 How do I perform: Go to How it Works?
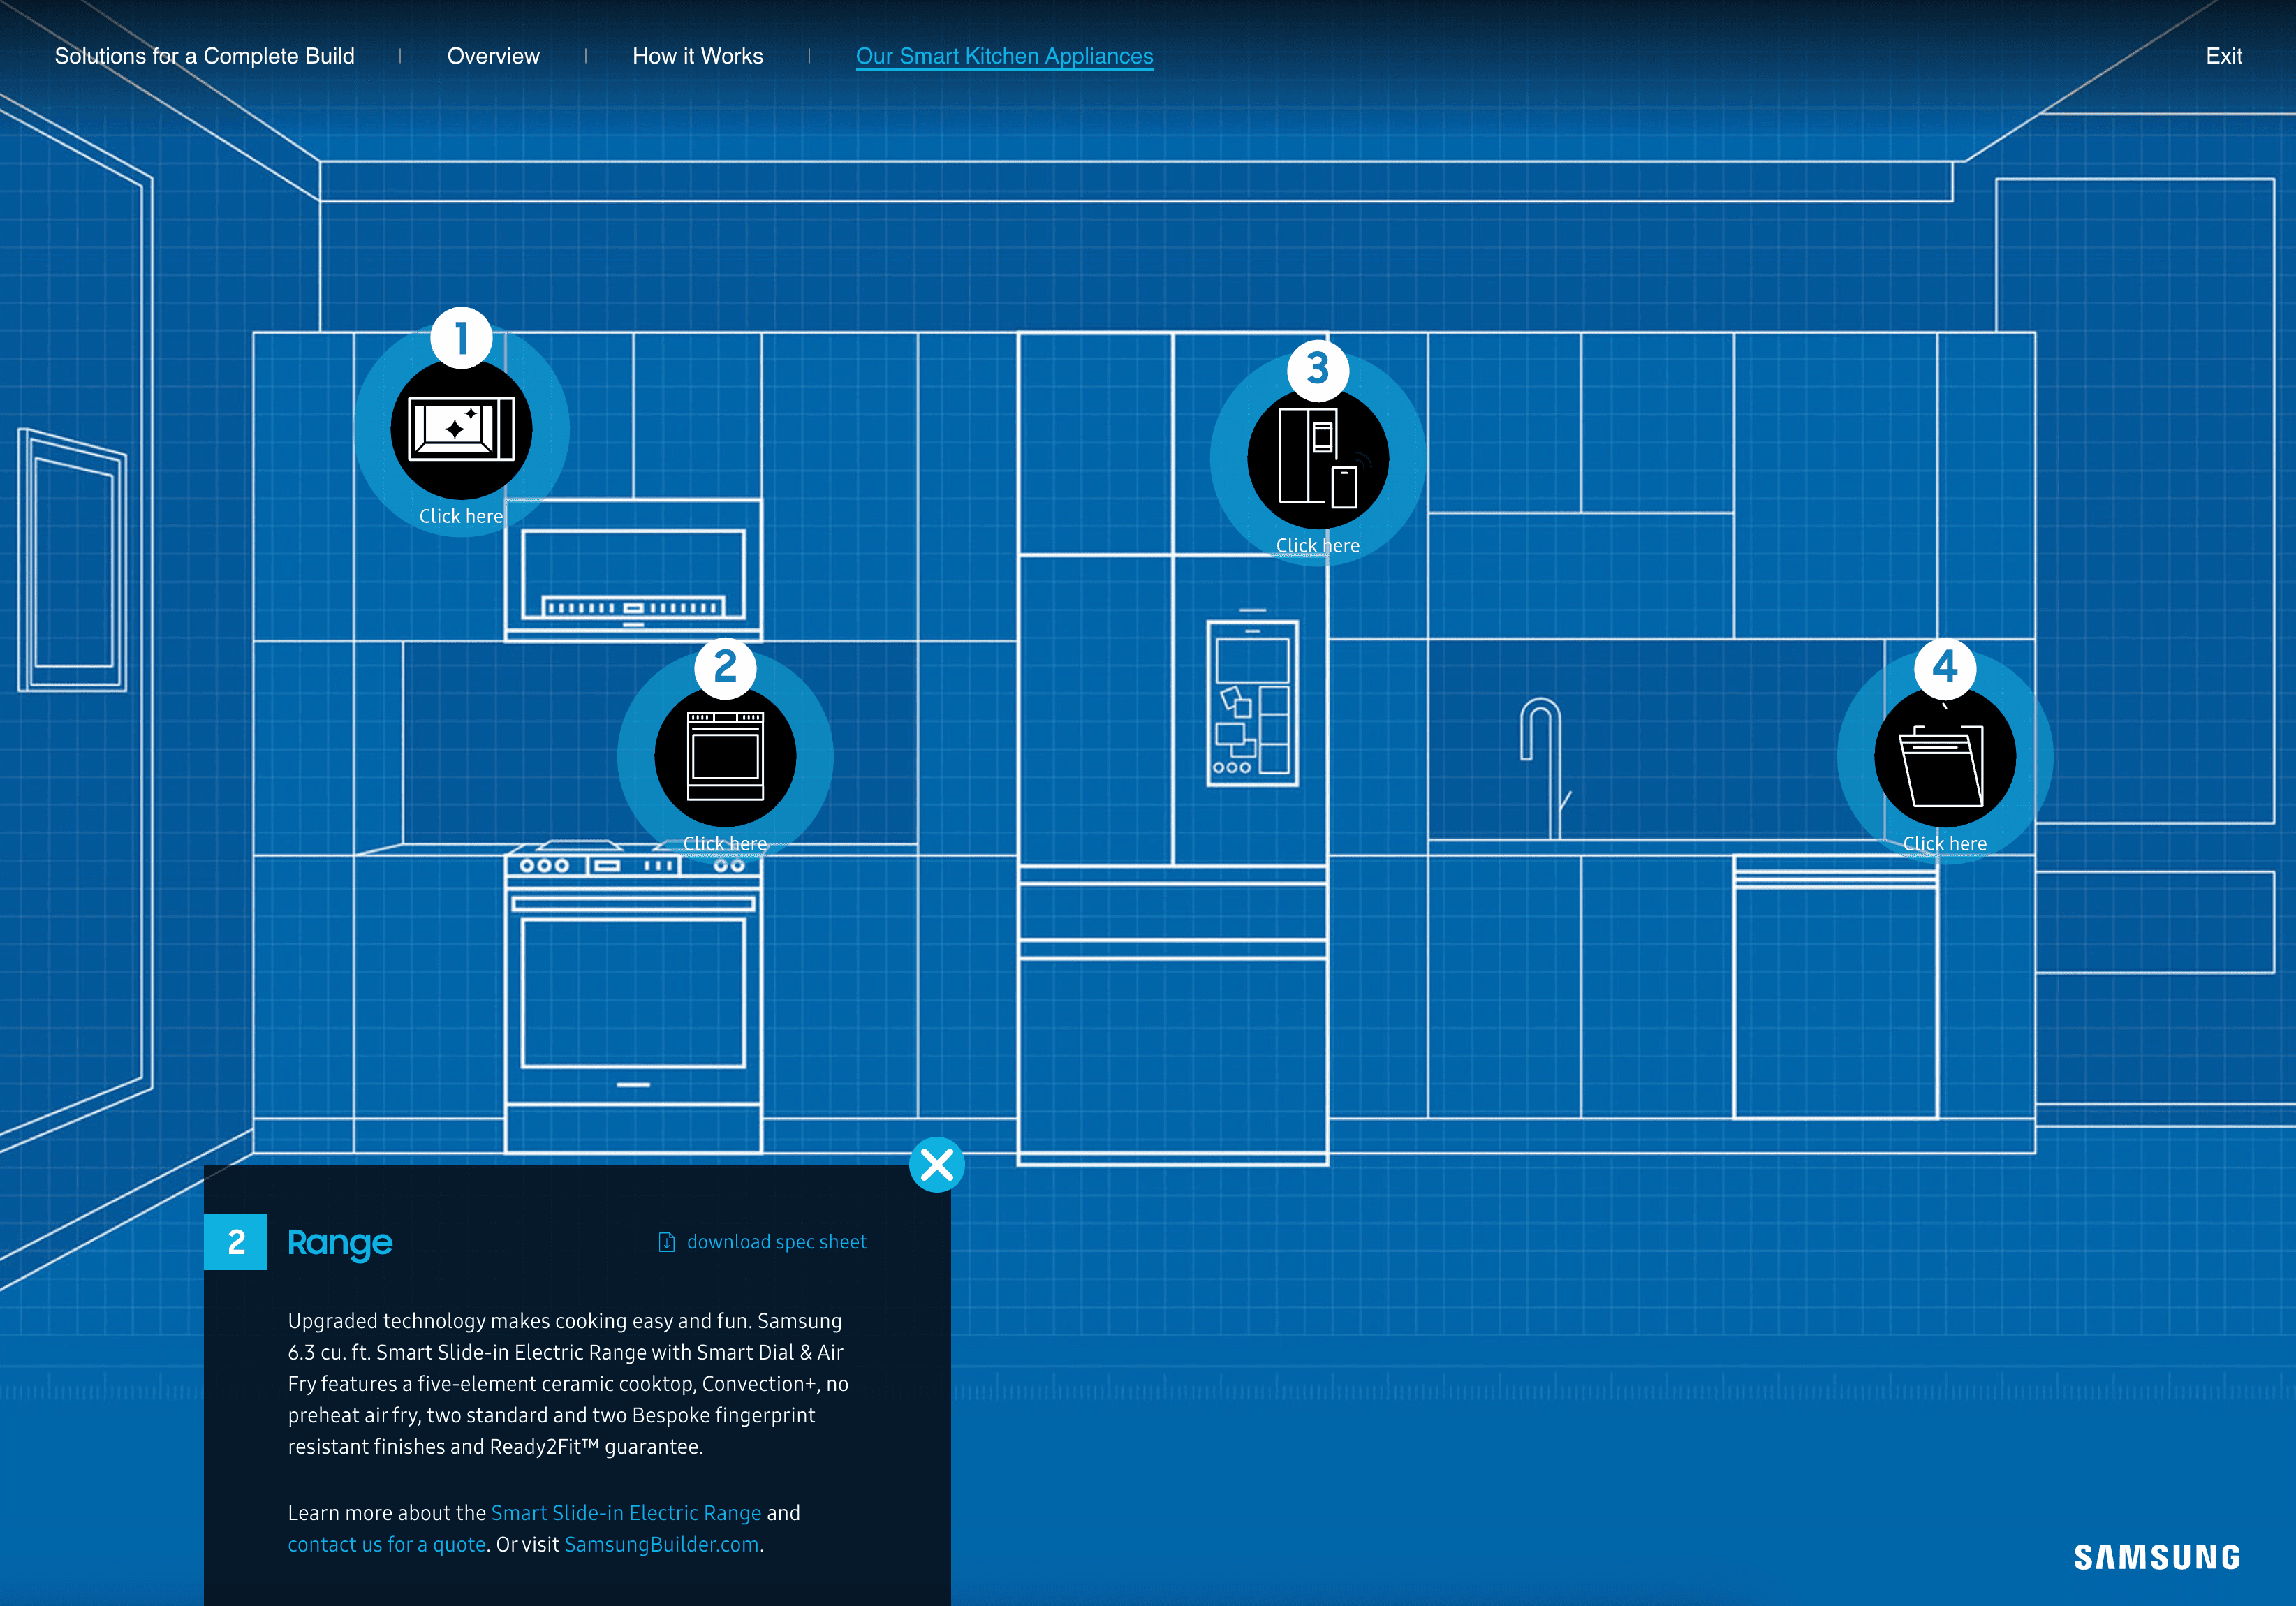[x=697, y=56]
